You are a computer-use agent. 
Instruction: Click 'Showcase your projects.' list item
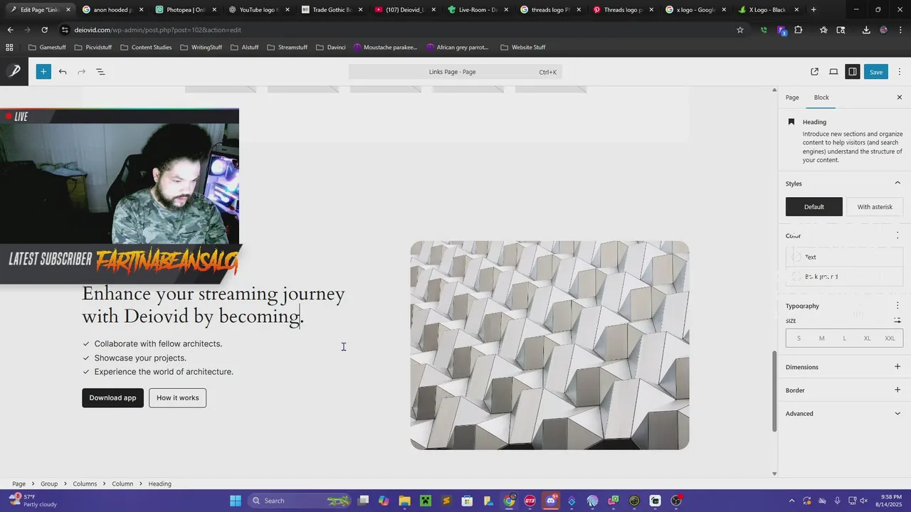click(x=140, y=358)
